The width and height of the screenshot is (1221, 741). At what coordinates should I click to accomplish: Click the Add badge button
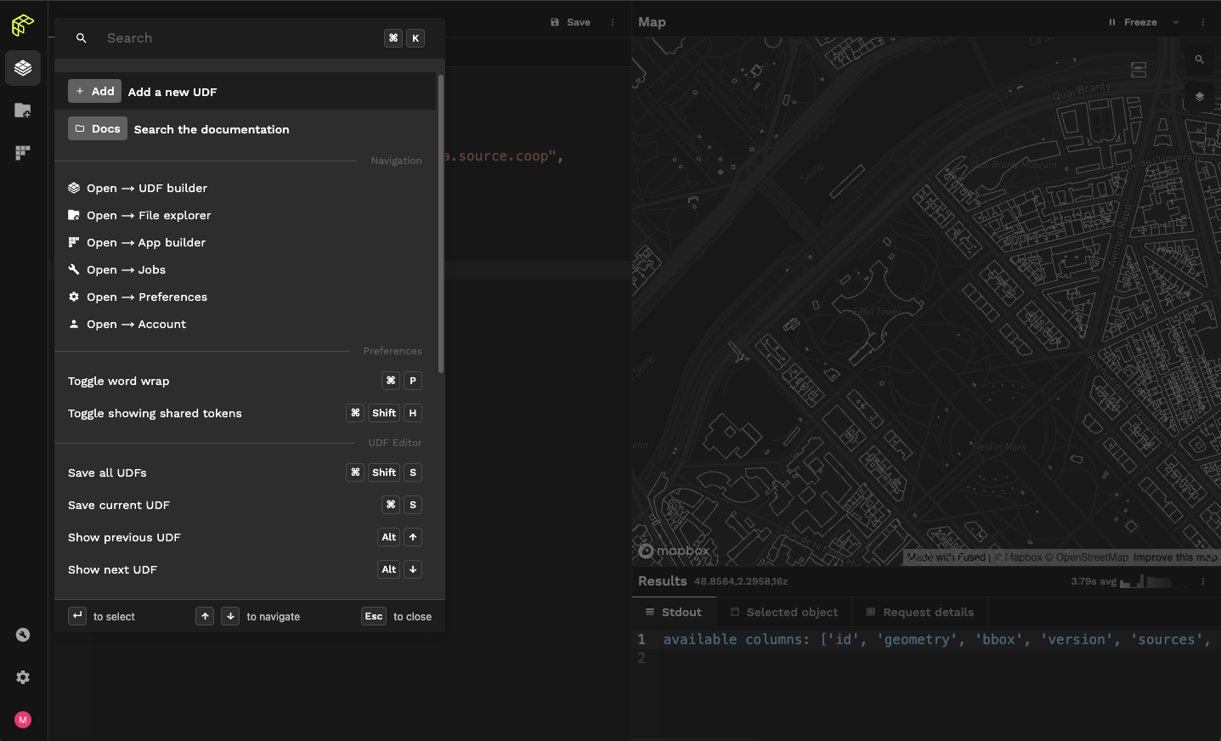(94, 91)
